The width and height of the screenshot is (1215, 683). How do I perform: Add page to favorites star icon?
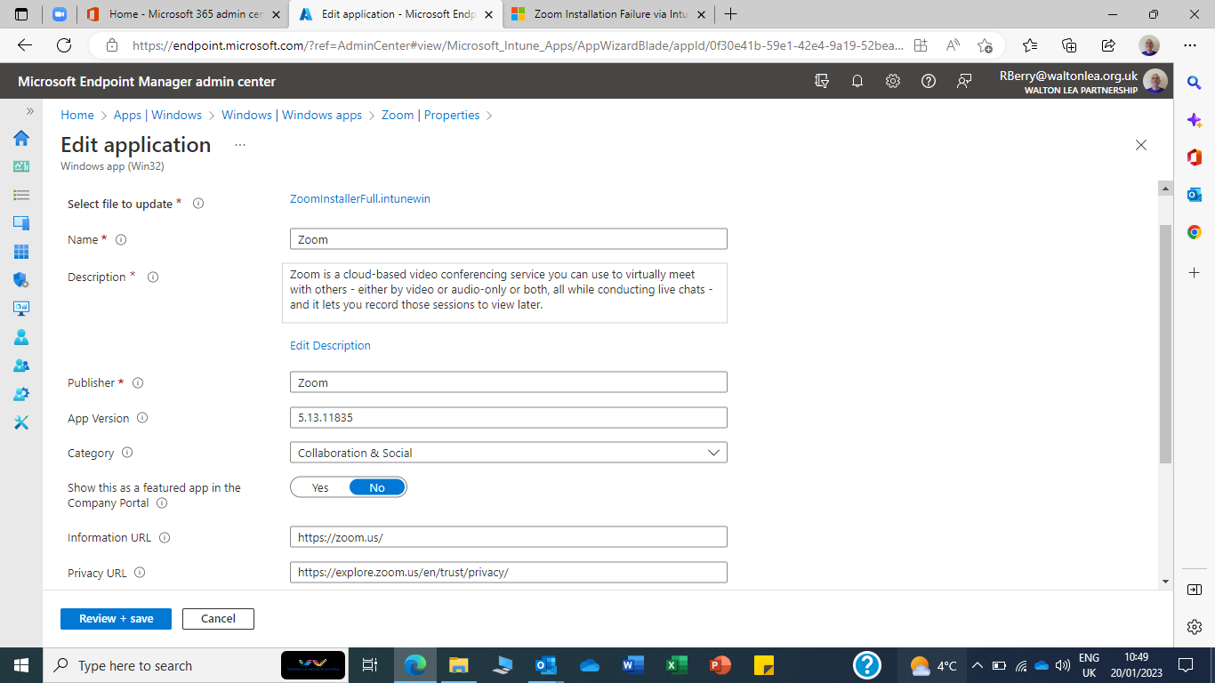point(985,45)
